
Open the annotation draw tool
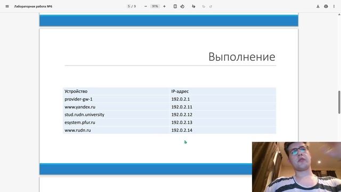tap(193, 6)
